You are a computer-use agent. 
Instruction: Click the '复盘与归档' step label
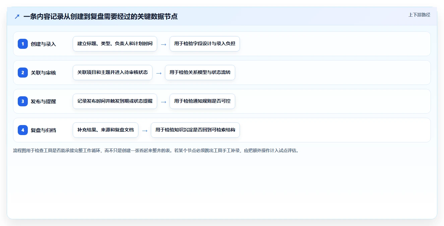point(43,130)
